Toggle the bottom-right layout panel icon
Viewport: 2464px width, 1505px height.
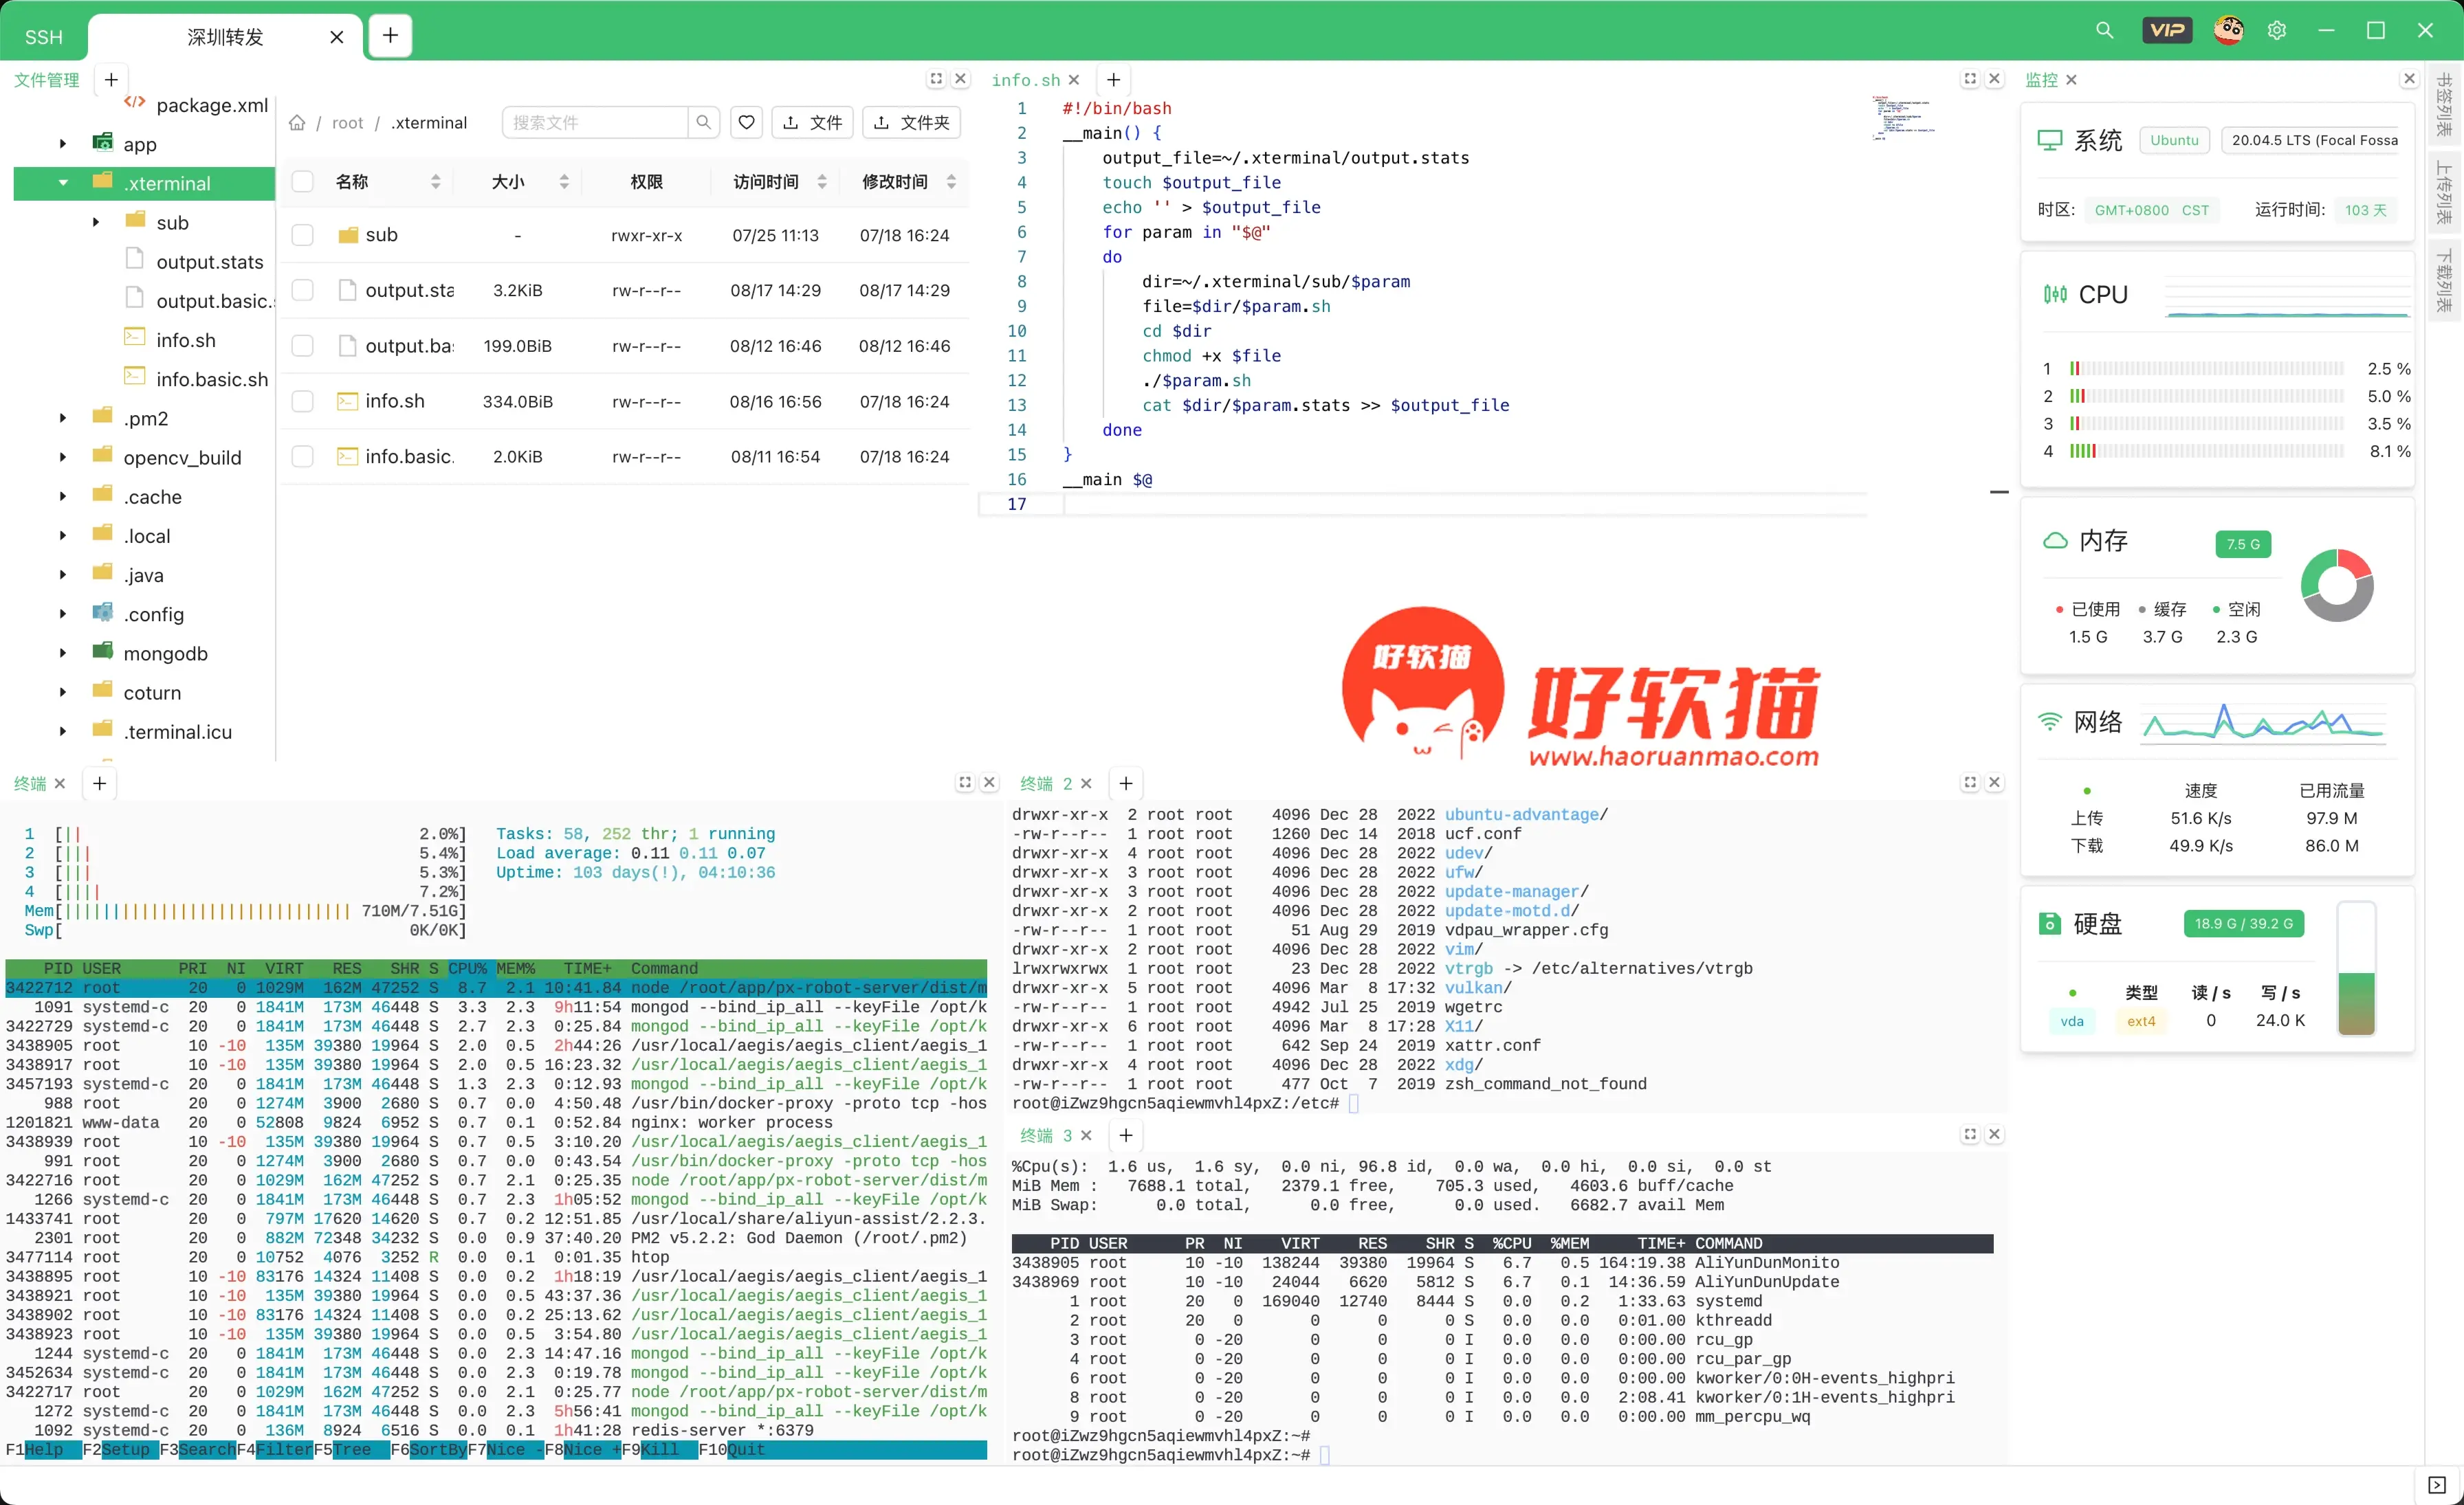pyautogui.click(x=2437, y=1485)
